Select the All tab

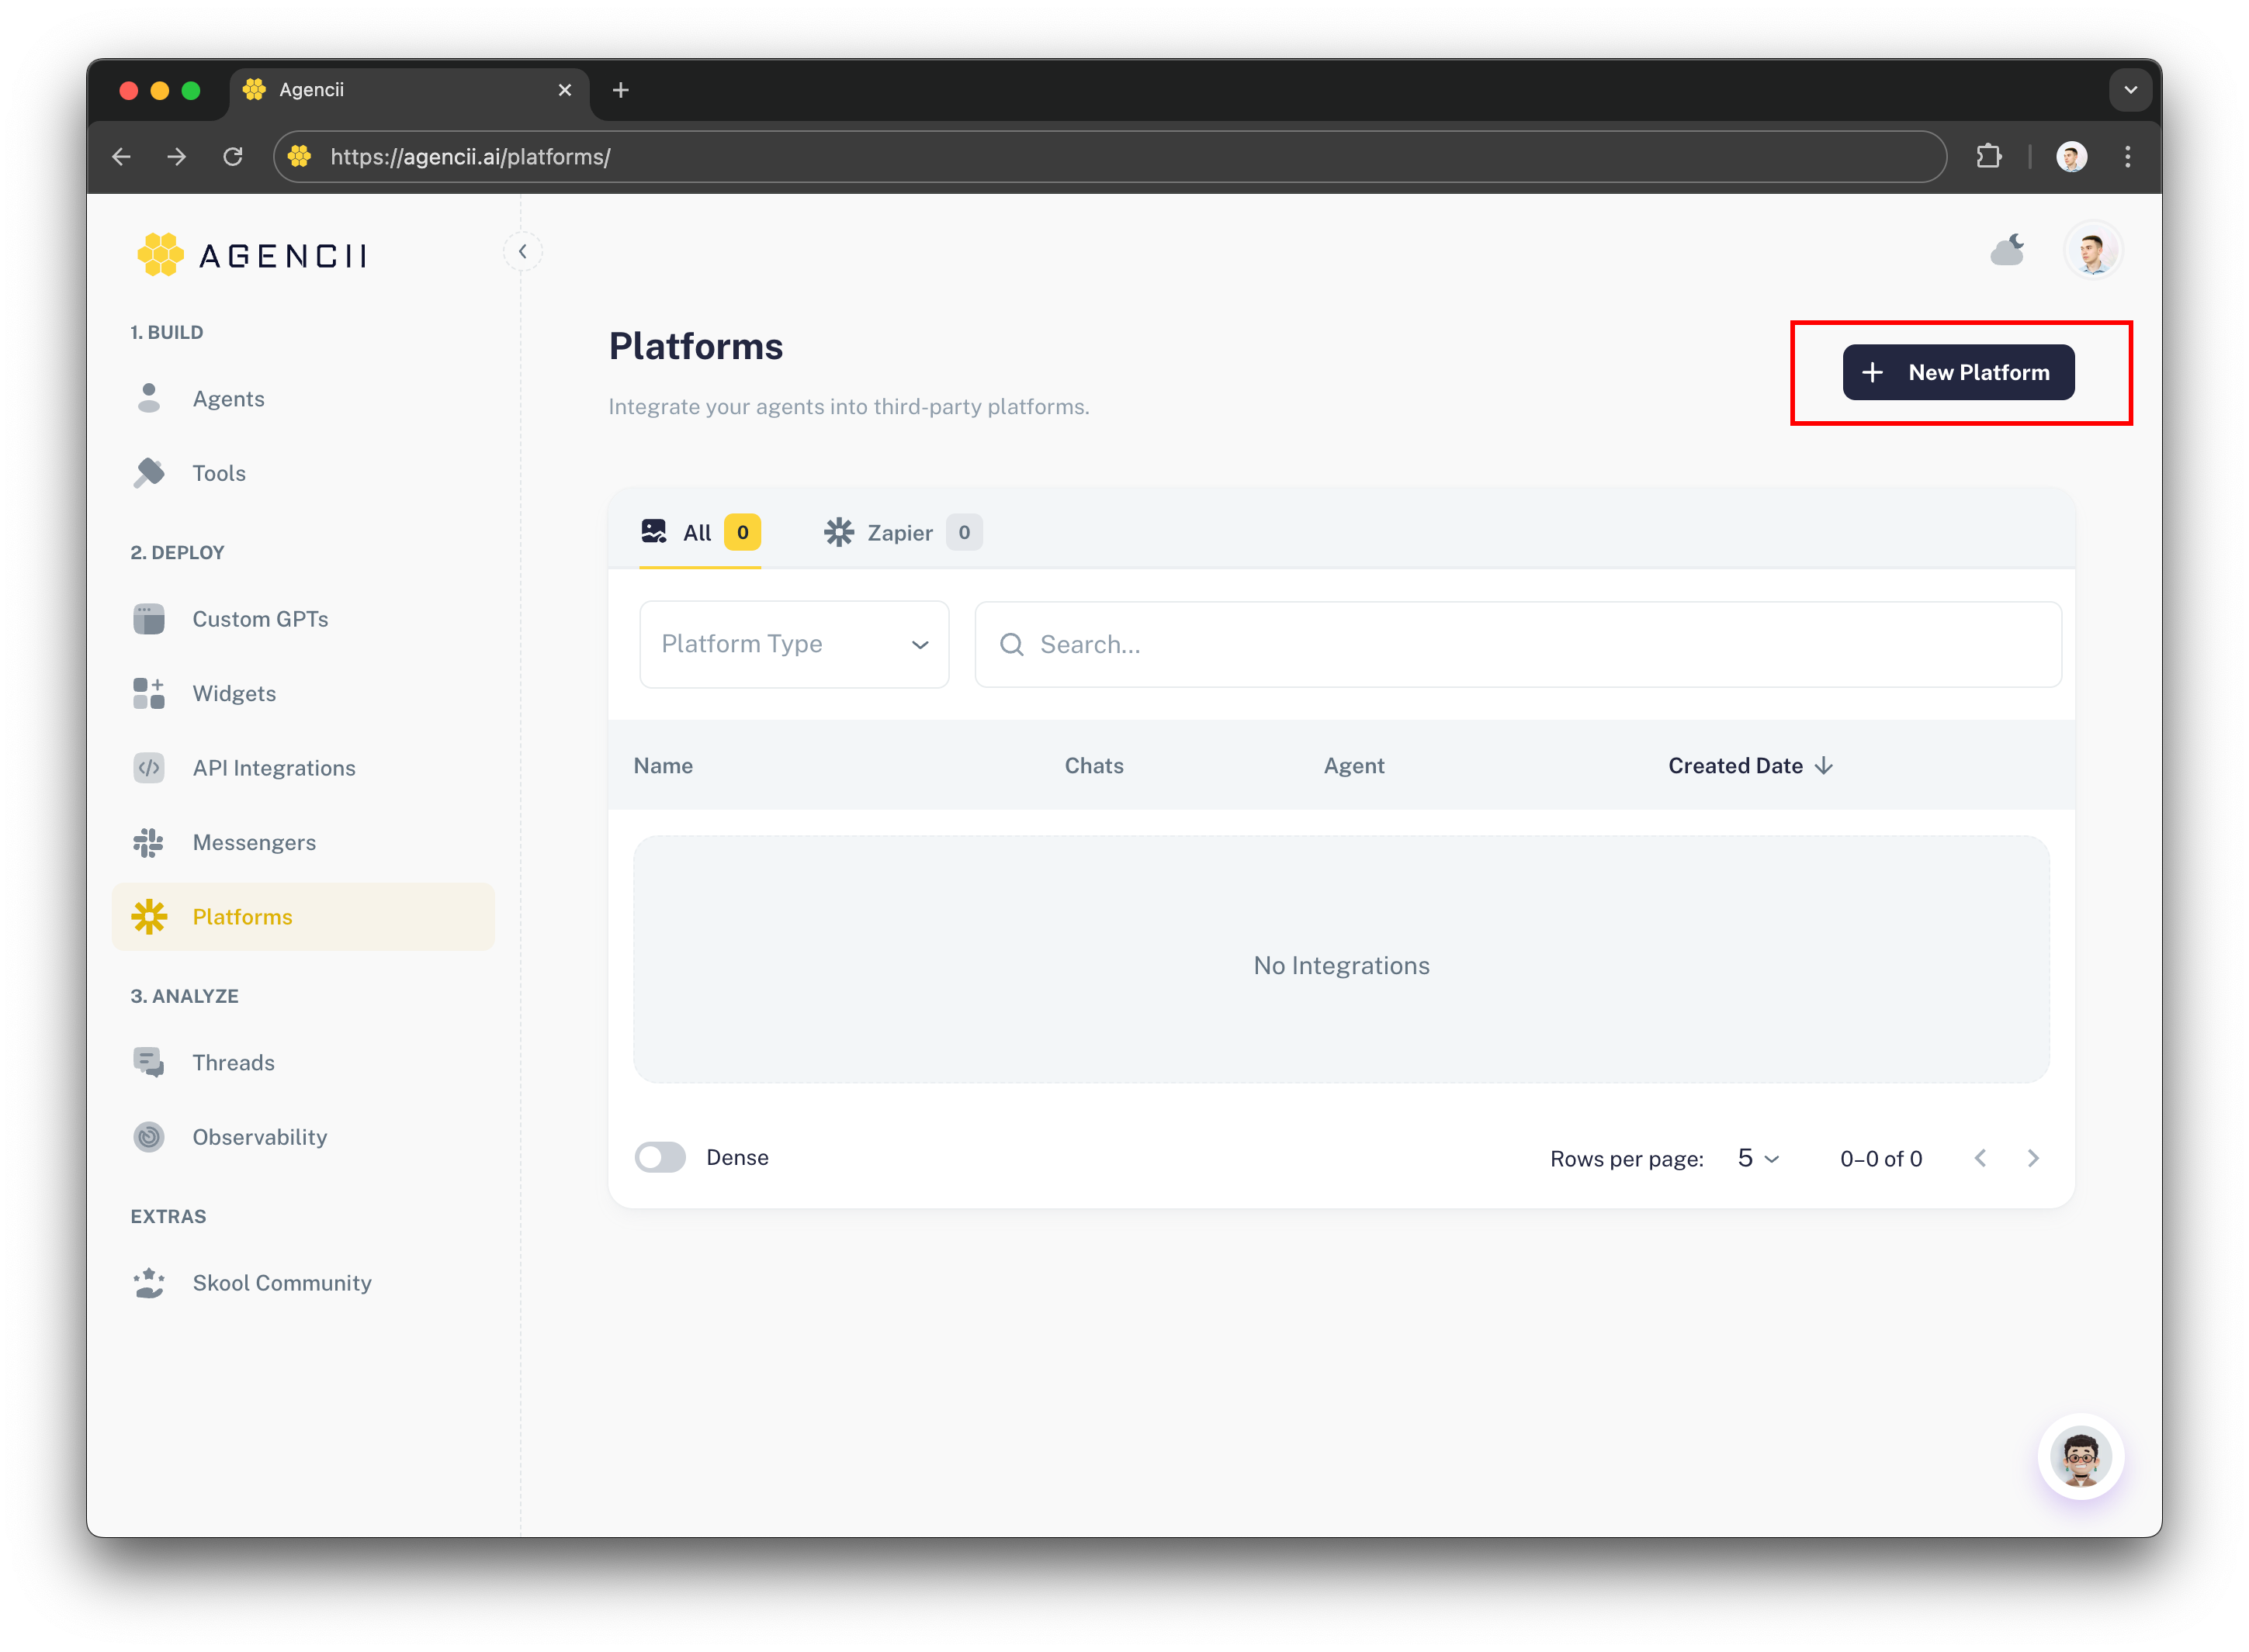point(698,533)
